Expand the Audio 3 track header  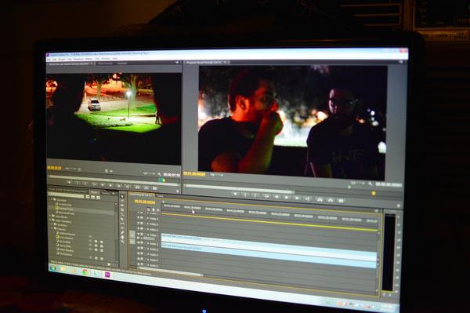(147, 254)
